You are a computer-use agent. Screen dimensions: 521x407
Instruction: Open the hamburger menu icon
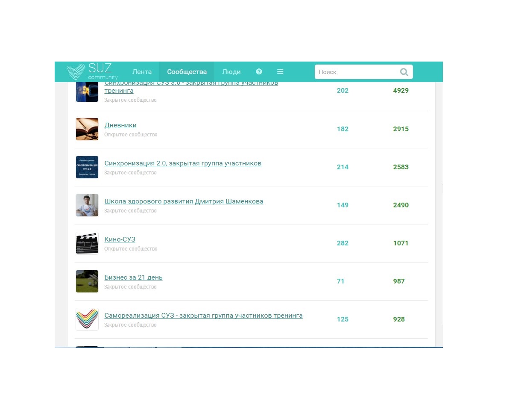[x=280, y=72]
